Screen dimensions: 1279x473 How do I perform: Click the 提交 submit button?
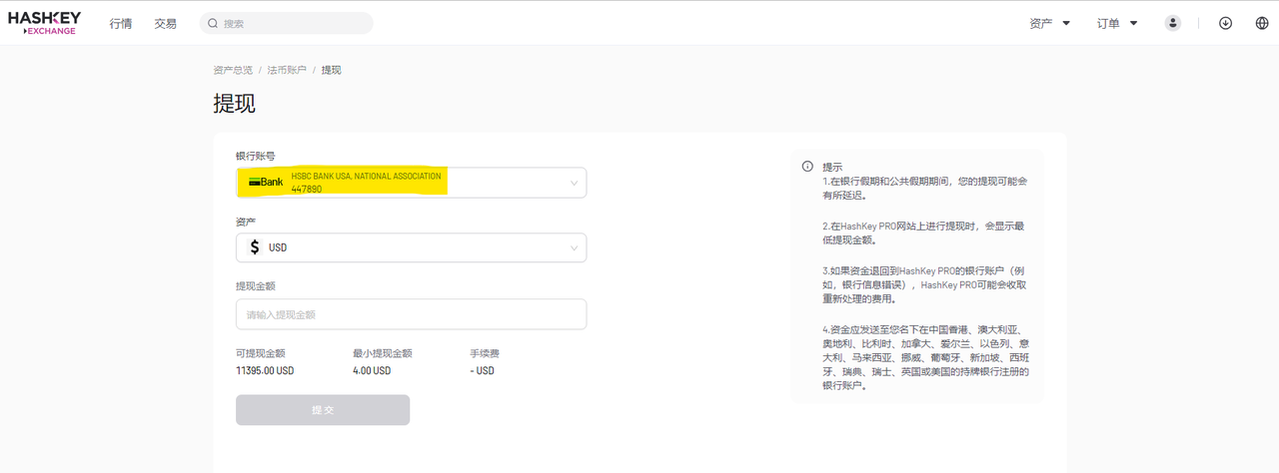pyautogui.click(x=323, y=410)
